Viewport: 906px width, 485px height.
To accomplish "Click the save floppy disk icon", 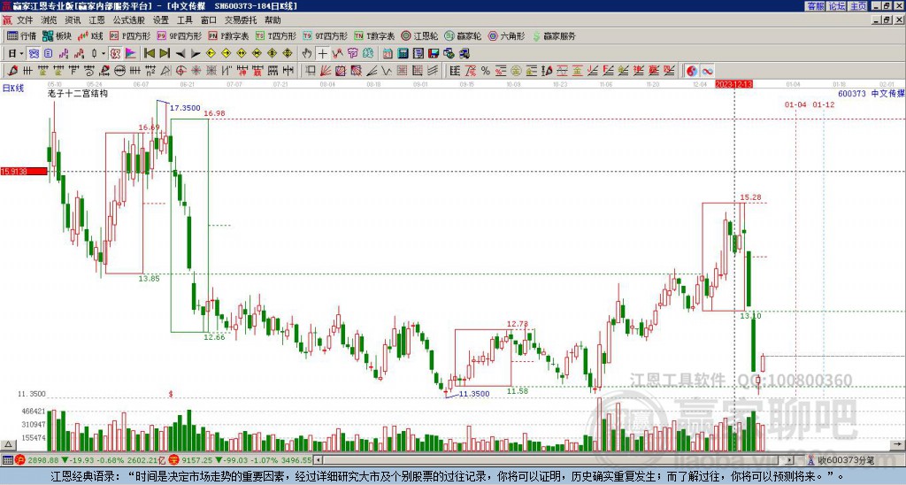I will tap(434, 53).
